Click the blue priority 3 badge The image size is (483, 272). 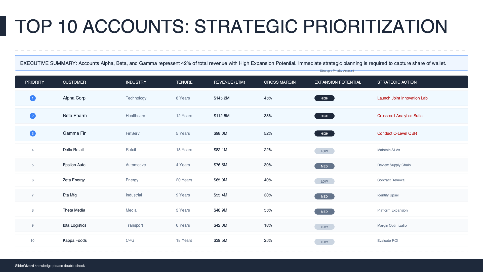coord(33,133)
